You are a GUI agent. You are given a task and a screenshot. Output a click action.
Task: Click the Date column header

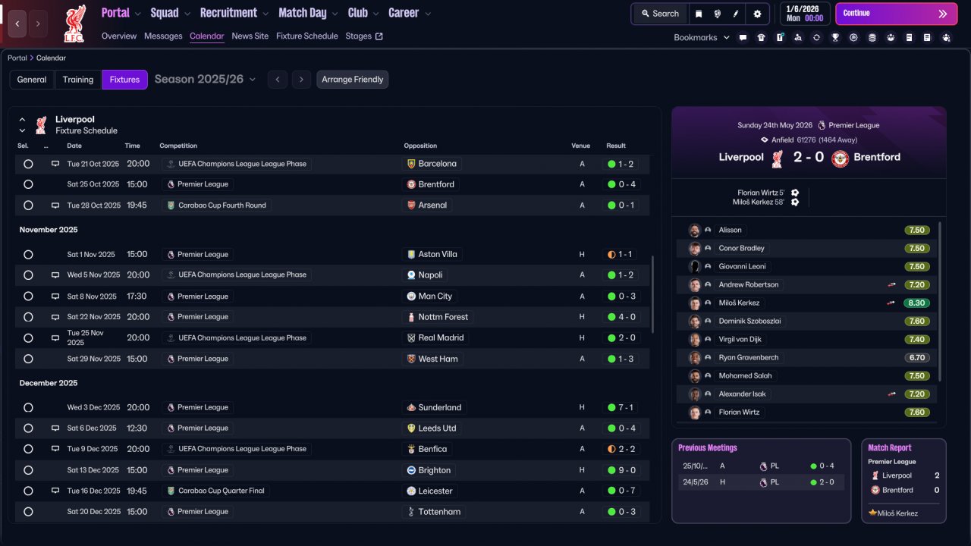coord(74,146)
